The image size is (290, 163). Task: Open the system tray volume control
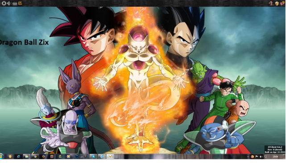261,157
